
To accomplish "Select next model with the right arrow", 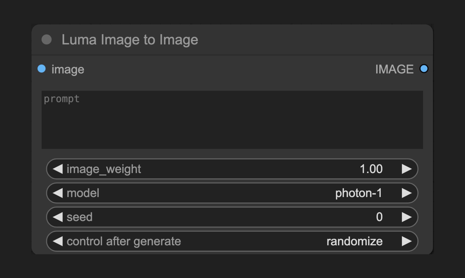I will pos(406,193).
